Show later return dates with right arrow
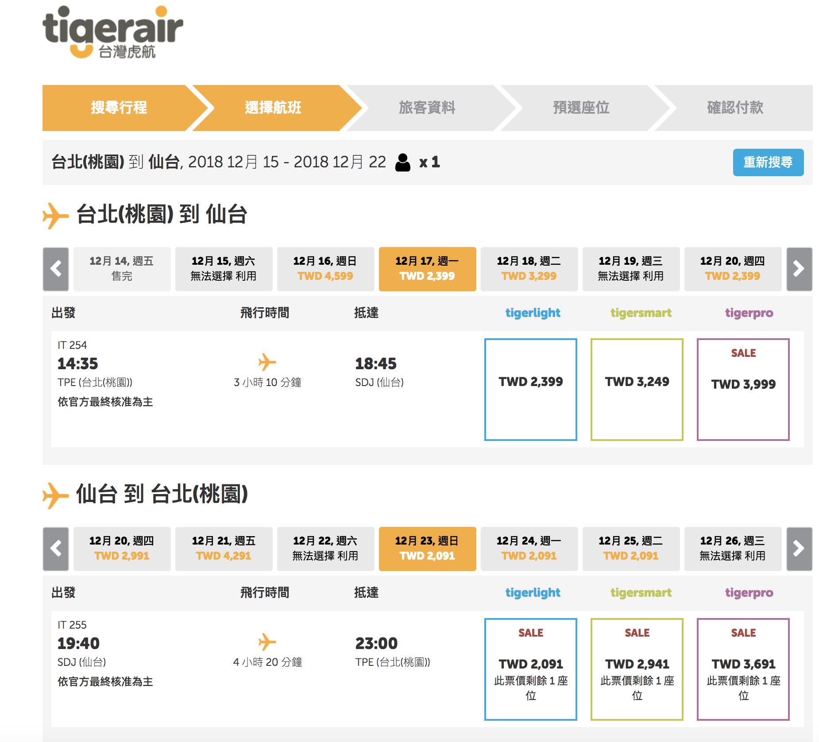819x742 pixels. point(799,549)
